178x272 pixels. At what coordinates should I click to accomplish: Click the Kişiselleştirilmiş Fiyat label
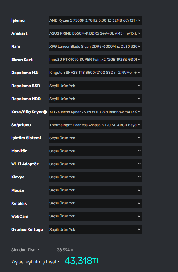point(35,262)
